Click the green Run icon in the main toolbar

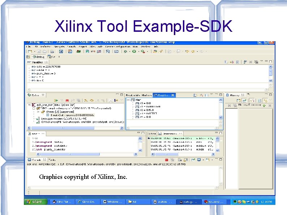coord(134,52)
